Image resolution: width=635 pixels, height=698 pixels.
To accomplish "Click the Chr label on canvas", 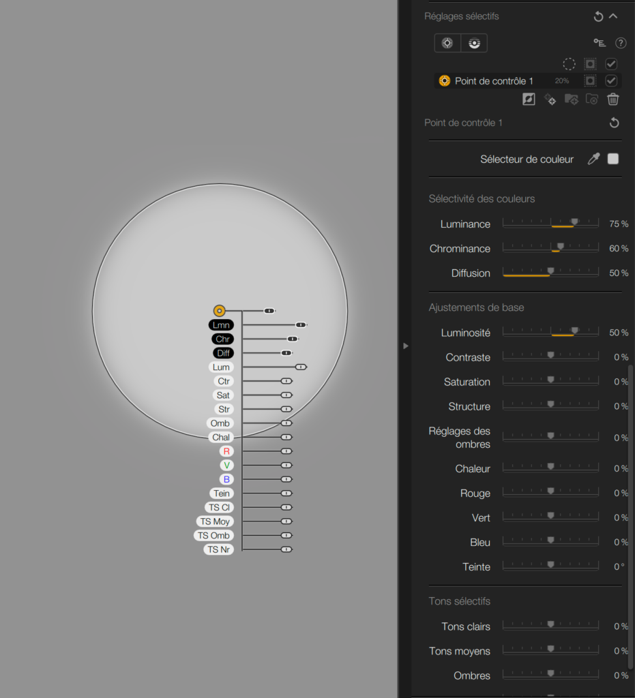I will tap(222, 339).
